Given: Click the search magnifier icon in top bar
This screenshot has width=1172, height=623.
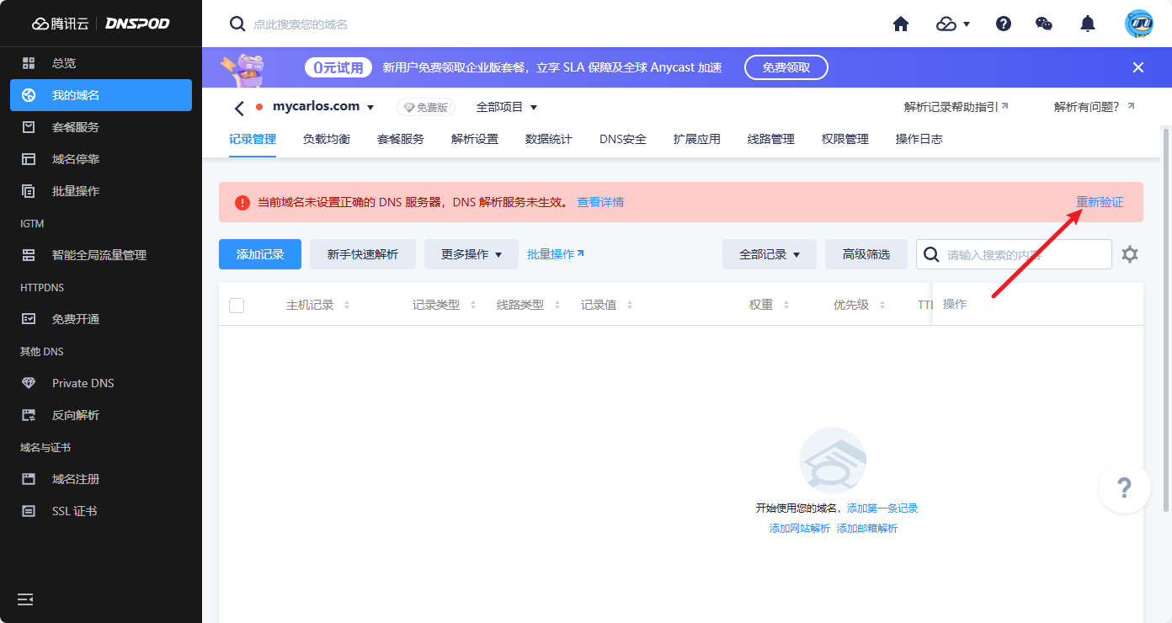Looking at the screenshot, I should click(237, 24).
